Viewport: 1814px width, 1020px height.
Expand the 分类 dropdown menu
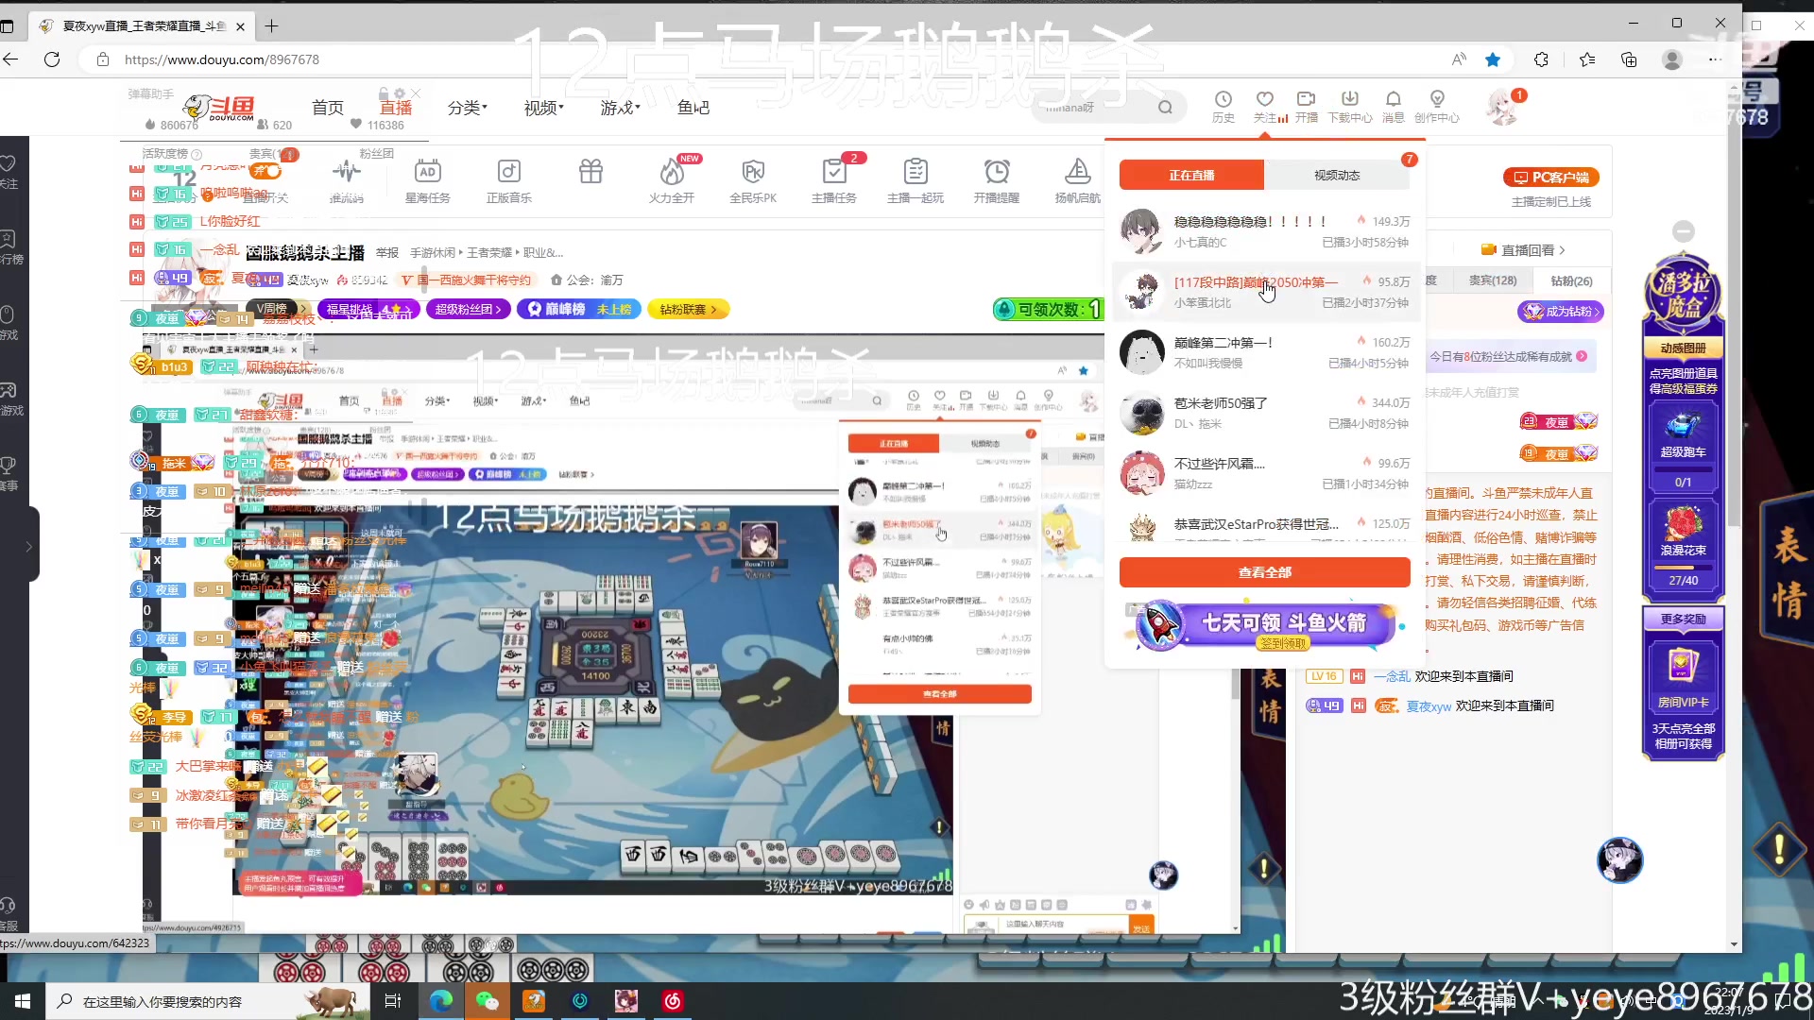coord(467,108)
